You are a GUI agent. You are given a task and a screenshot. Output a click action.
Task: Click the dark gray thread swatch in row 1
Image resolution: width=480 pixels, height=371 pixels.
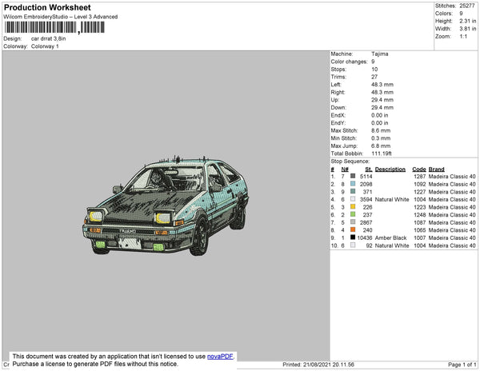click(x=353, y=177)
